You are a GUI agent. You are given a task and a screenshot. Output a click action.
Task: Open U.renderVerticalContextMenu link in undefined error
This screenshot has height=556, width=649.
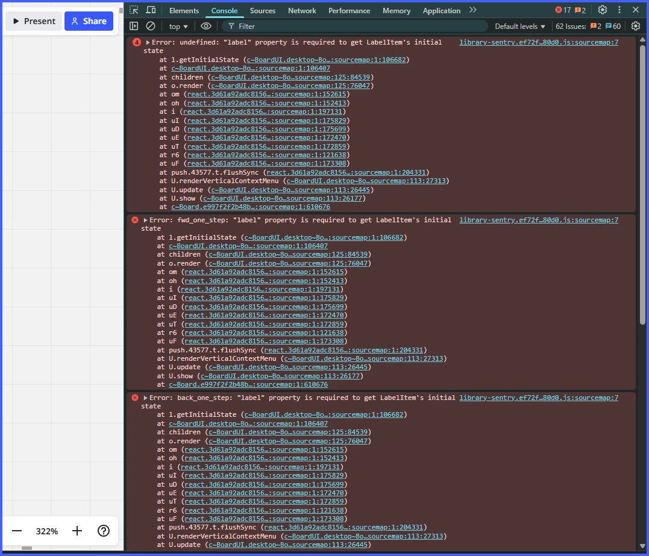366,181
